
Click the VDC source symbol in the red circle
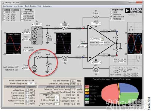pos(34,68)
